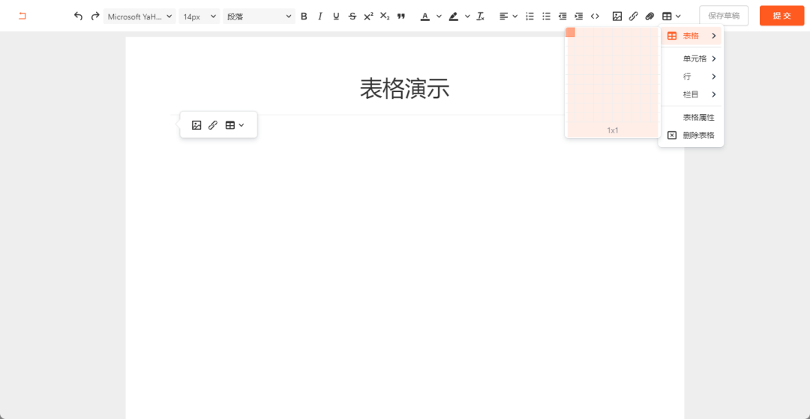Insert a code sample
The height and width of the screenshot is (419, 810).
pos(595,16)
